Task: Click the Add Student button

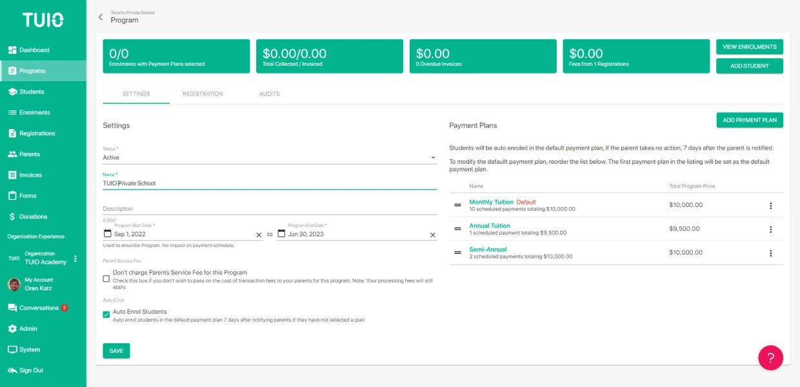Action: point(750,66)
